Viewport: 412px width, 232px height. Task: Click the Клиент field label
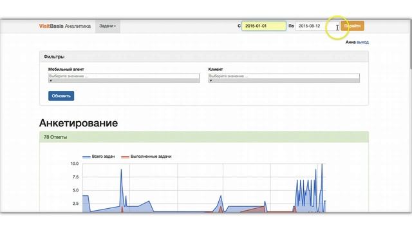[x=216, y=69]
